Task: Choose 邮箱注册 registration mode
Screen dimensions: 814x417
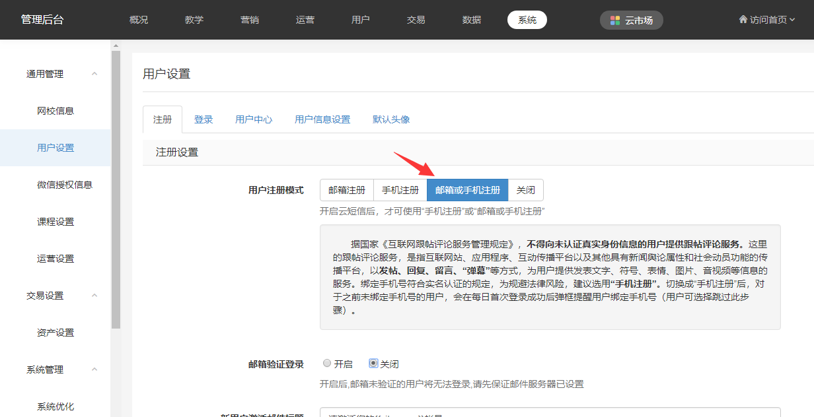Action: 347,190
